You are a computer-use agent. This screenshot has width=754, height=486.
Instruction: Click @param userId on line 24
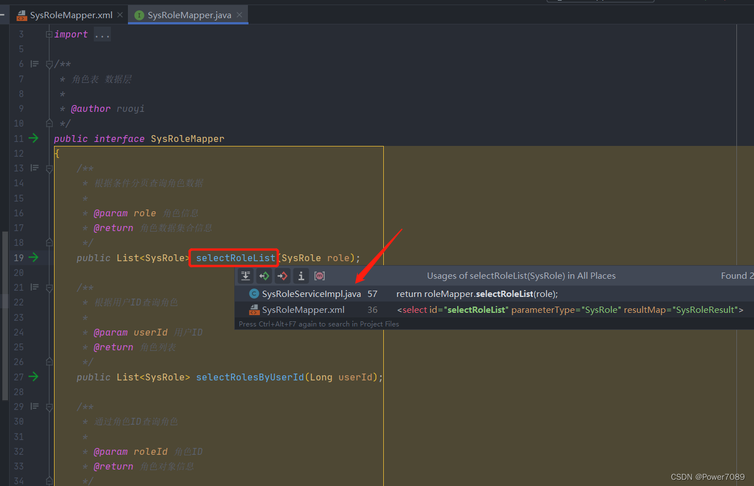click(131, 332)
